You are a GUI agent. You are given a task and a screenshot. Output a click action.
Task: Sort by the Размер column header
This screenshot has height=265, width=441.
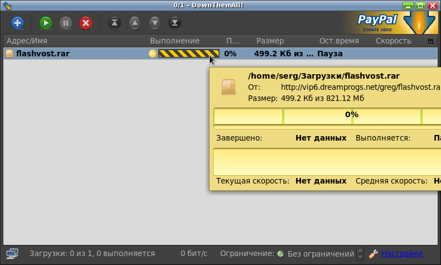point(283,41)
